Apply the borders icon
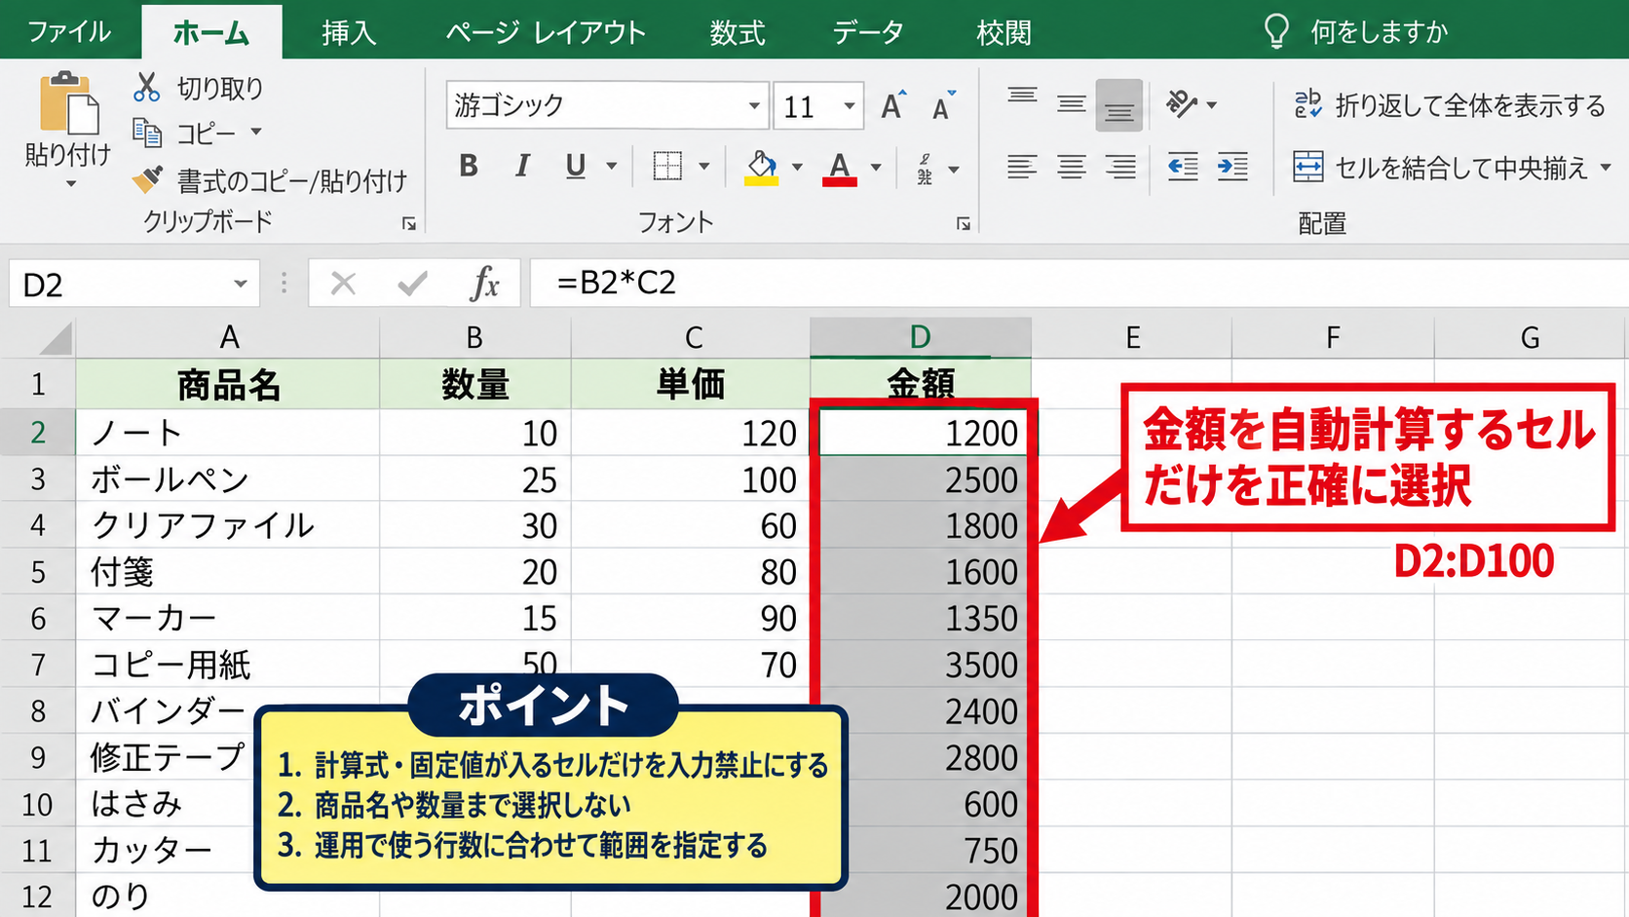Image resolution: width=1629 pixels, height=917 pixels. coord(667,167)
